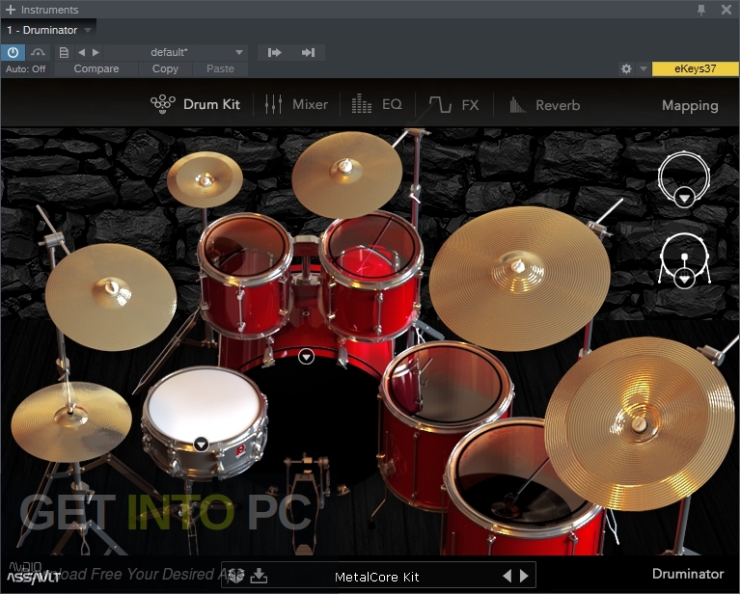Screen dimensions: 740x594
Task: Close the Instruments panel
Action: 726,10
